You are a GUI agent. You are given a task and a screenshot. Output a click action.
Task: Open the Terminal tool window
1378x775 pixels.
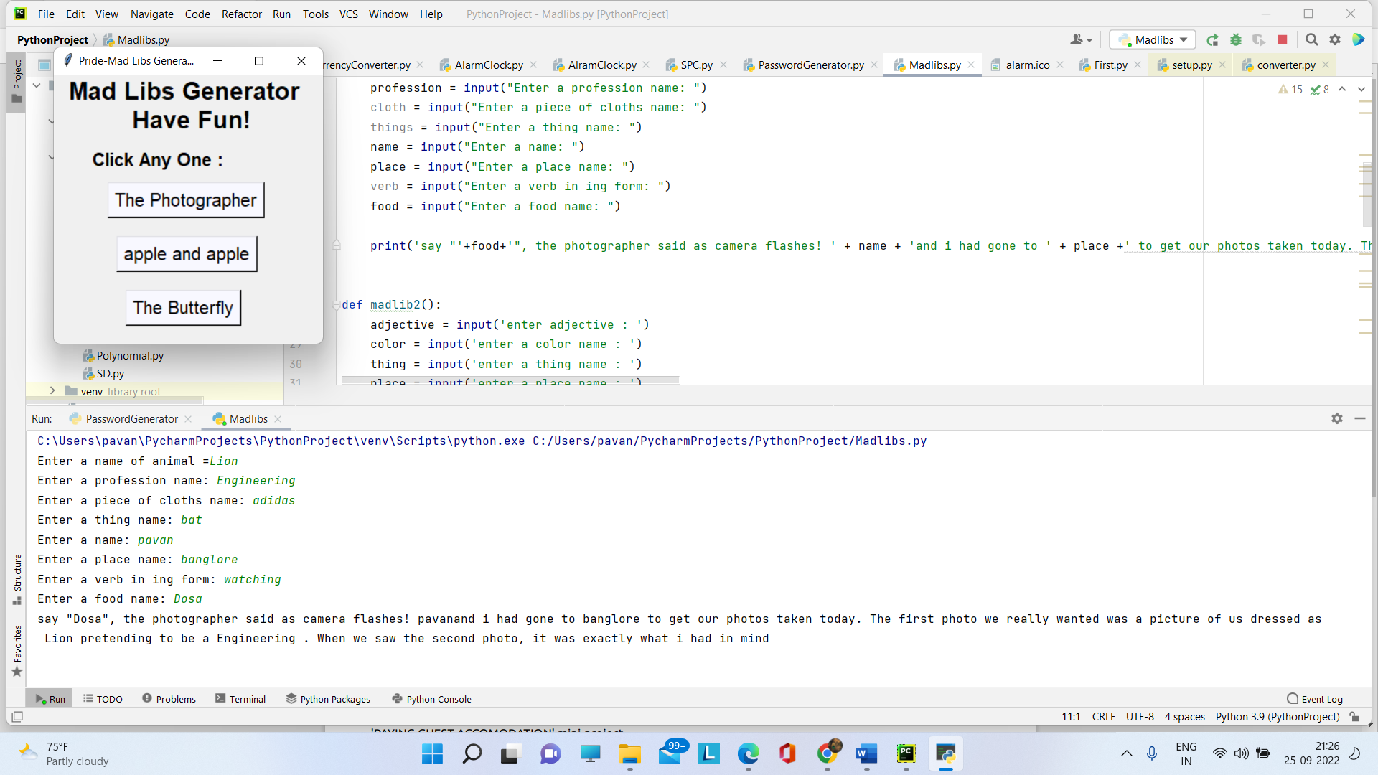pos(240,699)
